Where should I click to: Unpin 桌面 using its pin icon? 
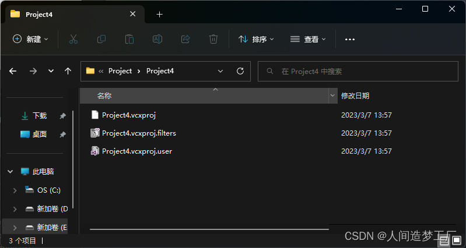[63, 134]
